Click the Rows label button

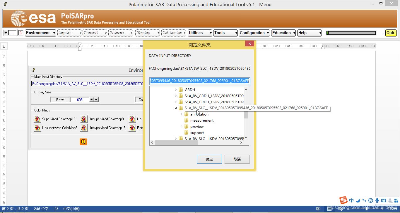pos(60,100)
